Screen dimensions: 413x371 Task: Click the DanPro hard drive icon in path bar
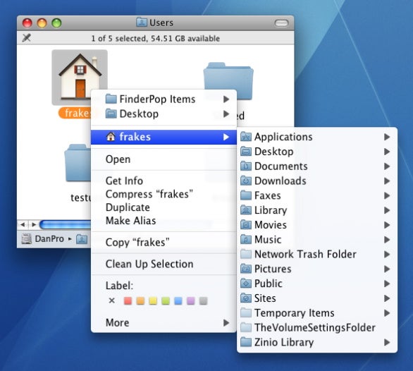[x=27, y=239]
